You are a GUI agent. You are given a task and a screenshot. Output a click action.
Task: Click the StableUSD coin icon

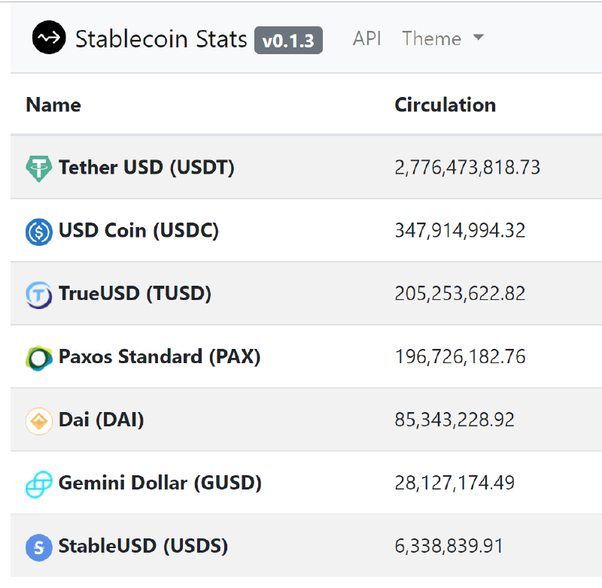(38, 547)
